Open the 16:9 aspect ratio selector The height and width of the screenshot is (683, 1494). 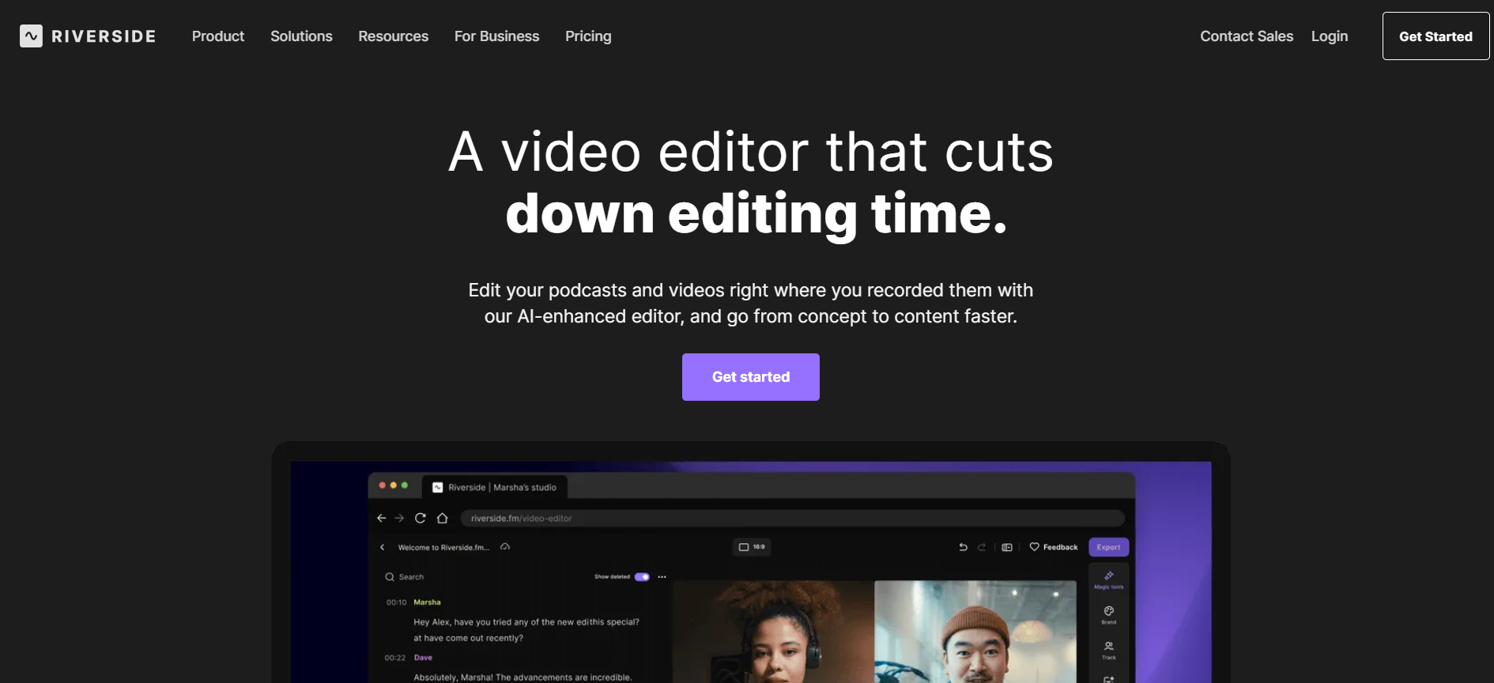coord(752,547)
